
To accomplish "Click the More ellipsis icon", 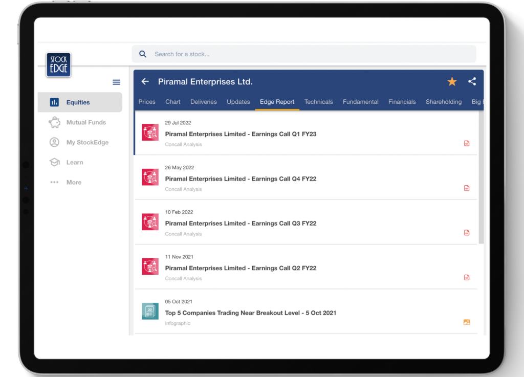I will tap(54, 182).
